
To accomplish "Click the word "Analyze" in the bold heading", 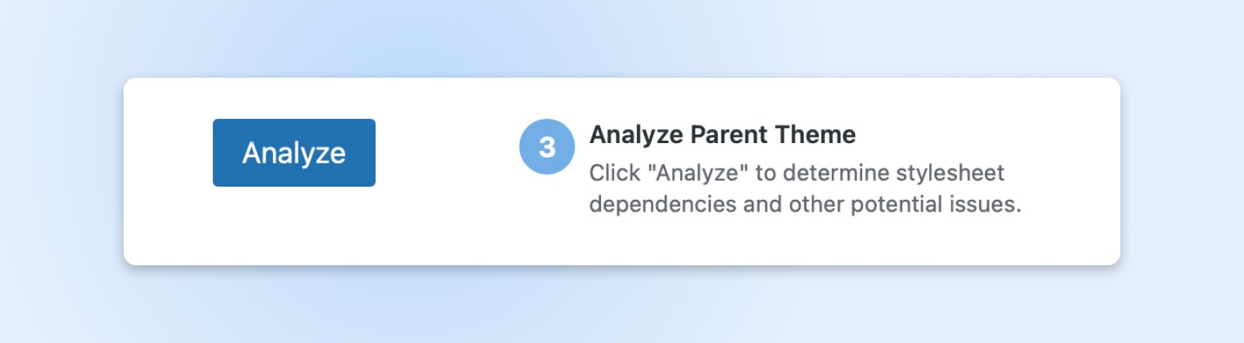I will (x=636, y=135).
